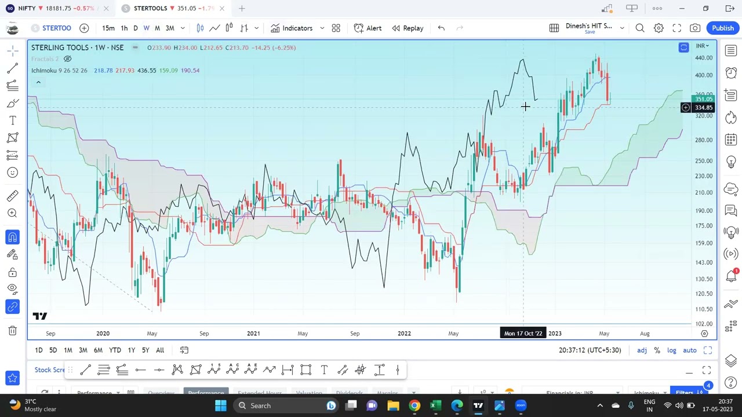Screen dimensions: 742x417
Task: Toggle adj adjusted data option
Action: [x=642, y=350]
